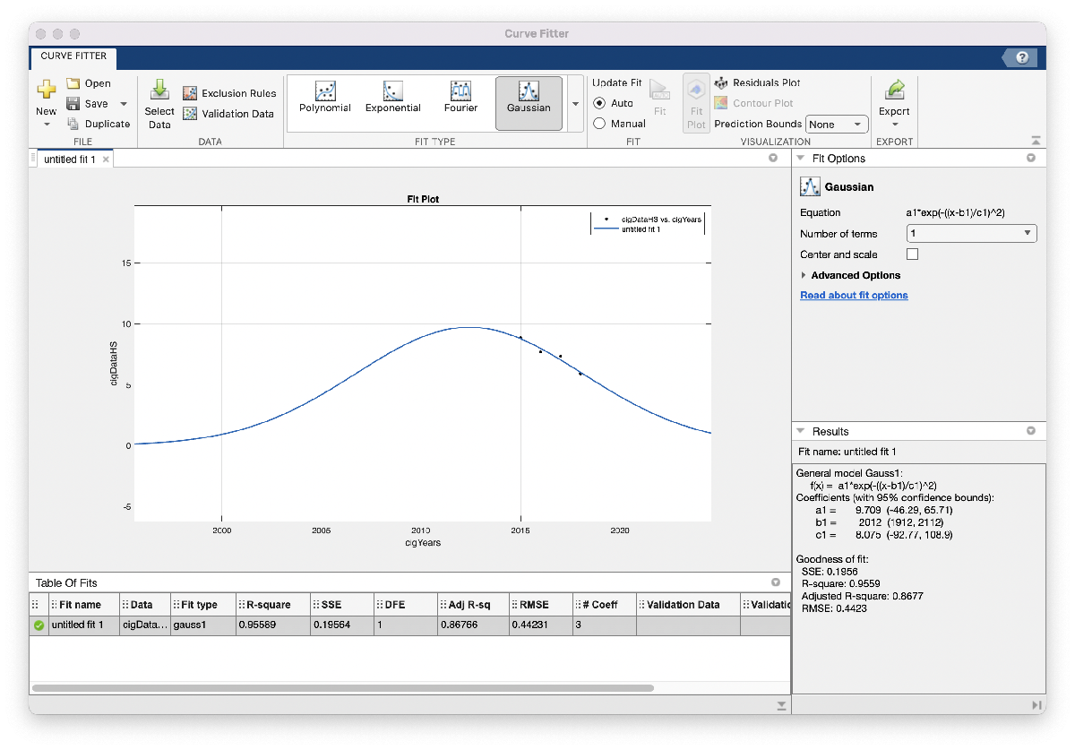The image size is (1075, 750).
Task: Select the Auto update fit radio button
Action: [x=599, y=103]
